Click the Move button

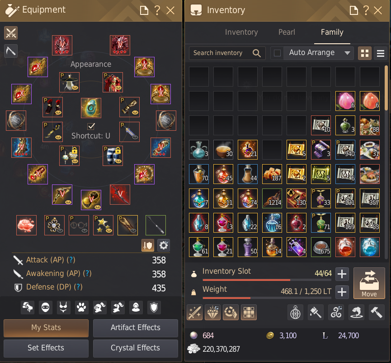click(369, 283)
